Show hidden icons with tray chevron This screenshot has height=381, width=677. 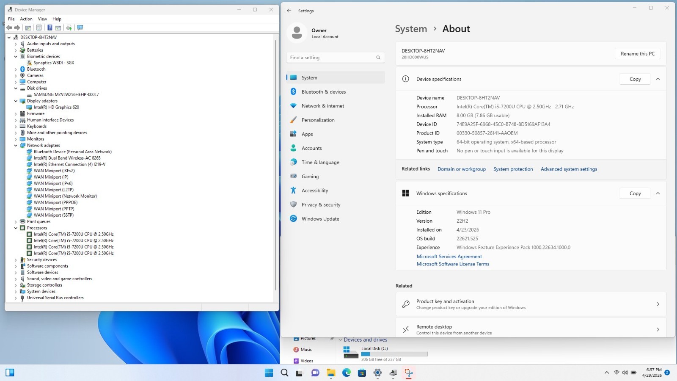(x=607, y=373)
